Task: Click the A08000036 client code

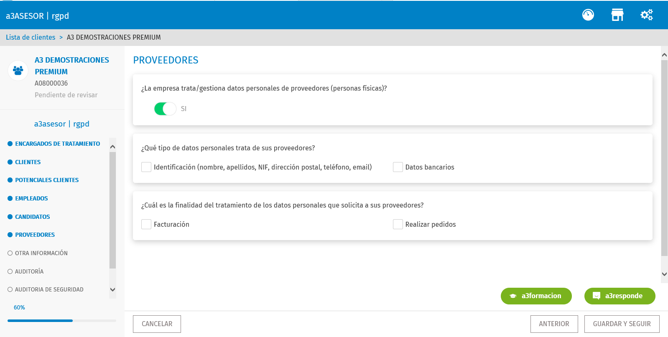Action: (51, 83)
